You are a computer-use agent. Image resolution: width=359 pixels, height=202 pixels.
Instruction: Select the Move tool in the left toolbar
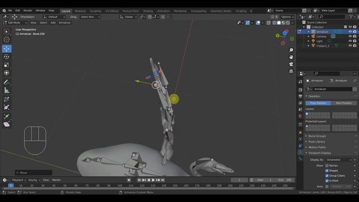point(7,49)
